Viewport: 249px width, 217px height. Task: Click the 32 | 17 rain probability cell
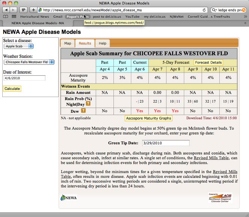210,102
